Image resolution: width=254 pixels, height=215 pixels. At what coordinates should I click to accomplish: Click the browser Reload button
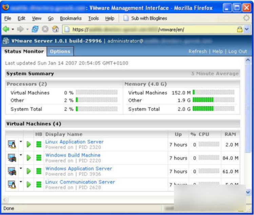[35, 29]
